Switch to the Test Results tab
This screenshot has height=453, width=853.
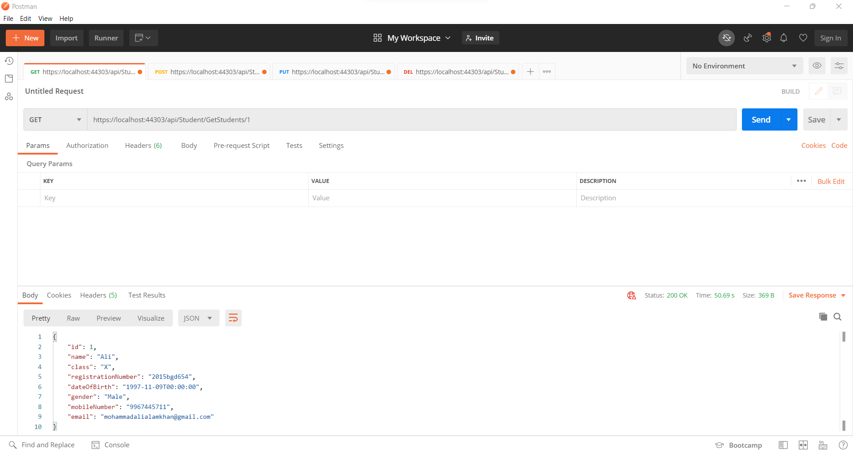coord(147,295)
